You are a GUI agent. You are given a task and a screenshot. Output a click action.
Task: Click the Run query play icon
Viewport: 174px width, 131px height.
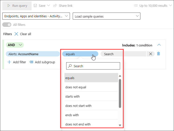9,6
